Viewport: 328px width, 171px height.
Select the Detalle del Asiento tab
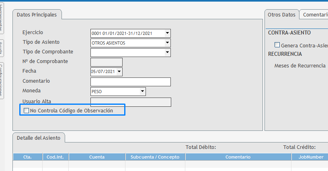click(39, 138)
